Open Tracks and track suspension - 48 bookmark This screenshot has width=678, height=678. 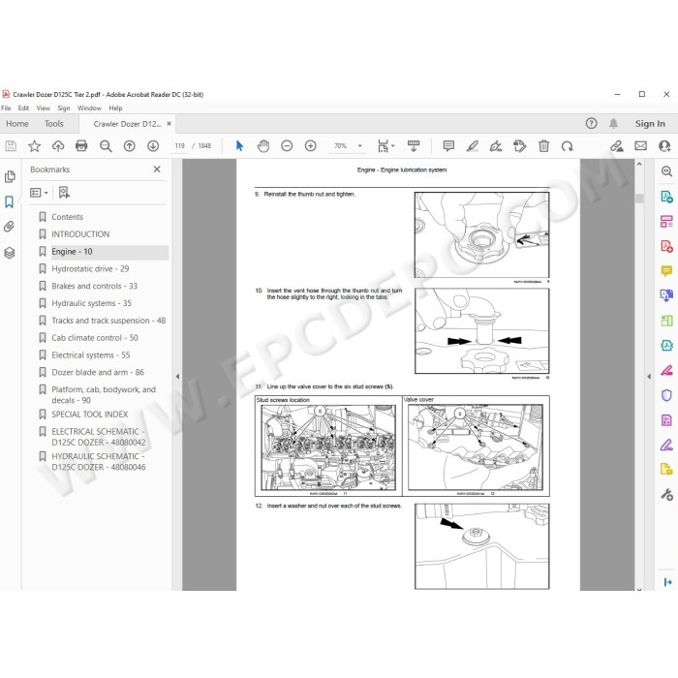coord(108,321)
